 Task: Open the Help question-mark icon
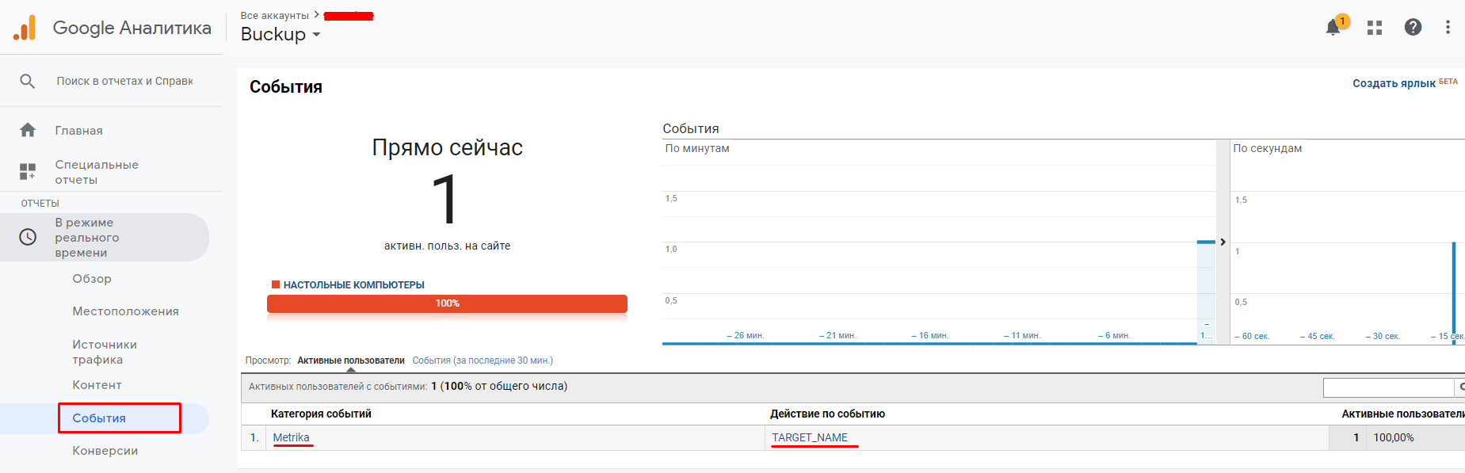[1413, 27]
